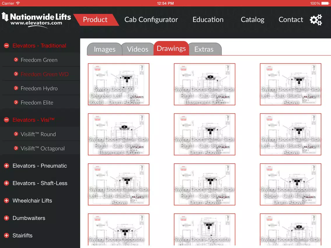This screenshot has width=331, height=248.
Task: Click the arrow icon beside Freedom Green
Action: click(16, 60)
